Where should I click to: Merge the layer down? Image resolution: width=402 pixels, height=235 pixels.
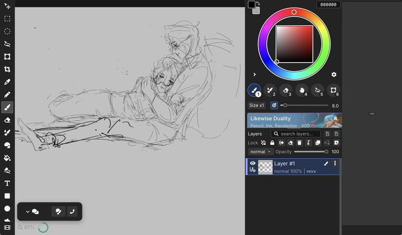(308, 143)
